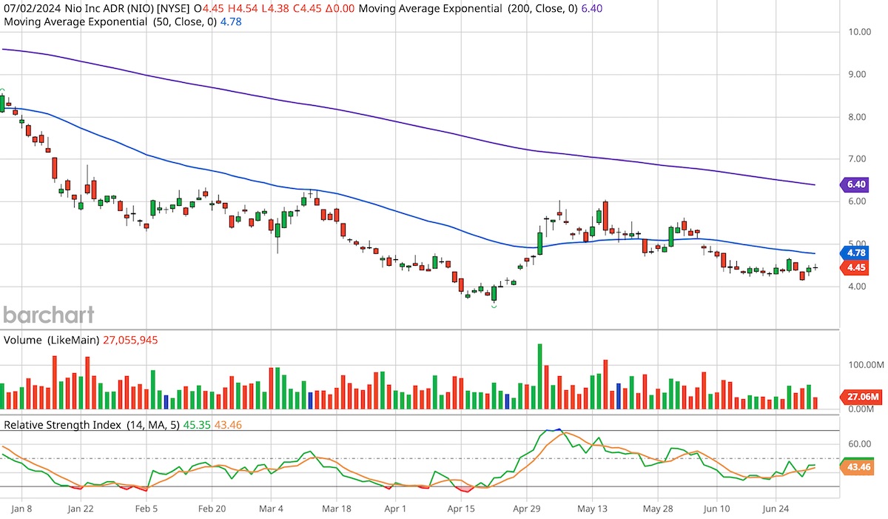888x519 pixels.
Task: Select the purple 6.40 price flag
Action: pyautogui.click(x=855, y=184)
